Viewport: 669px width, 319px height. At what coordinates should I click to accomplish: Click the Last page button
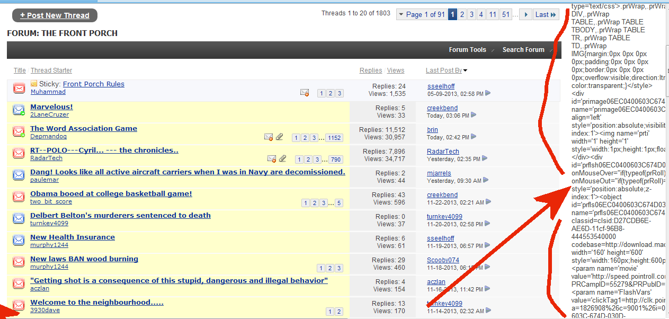pos(546,15)
